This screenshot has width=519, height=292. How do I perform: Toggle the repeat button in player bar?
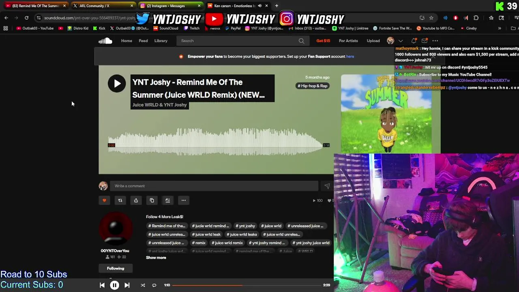coord(154,285)
